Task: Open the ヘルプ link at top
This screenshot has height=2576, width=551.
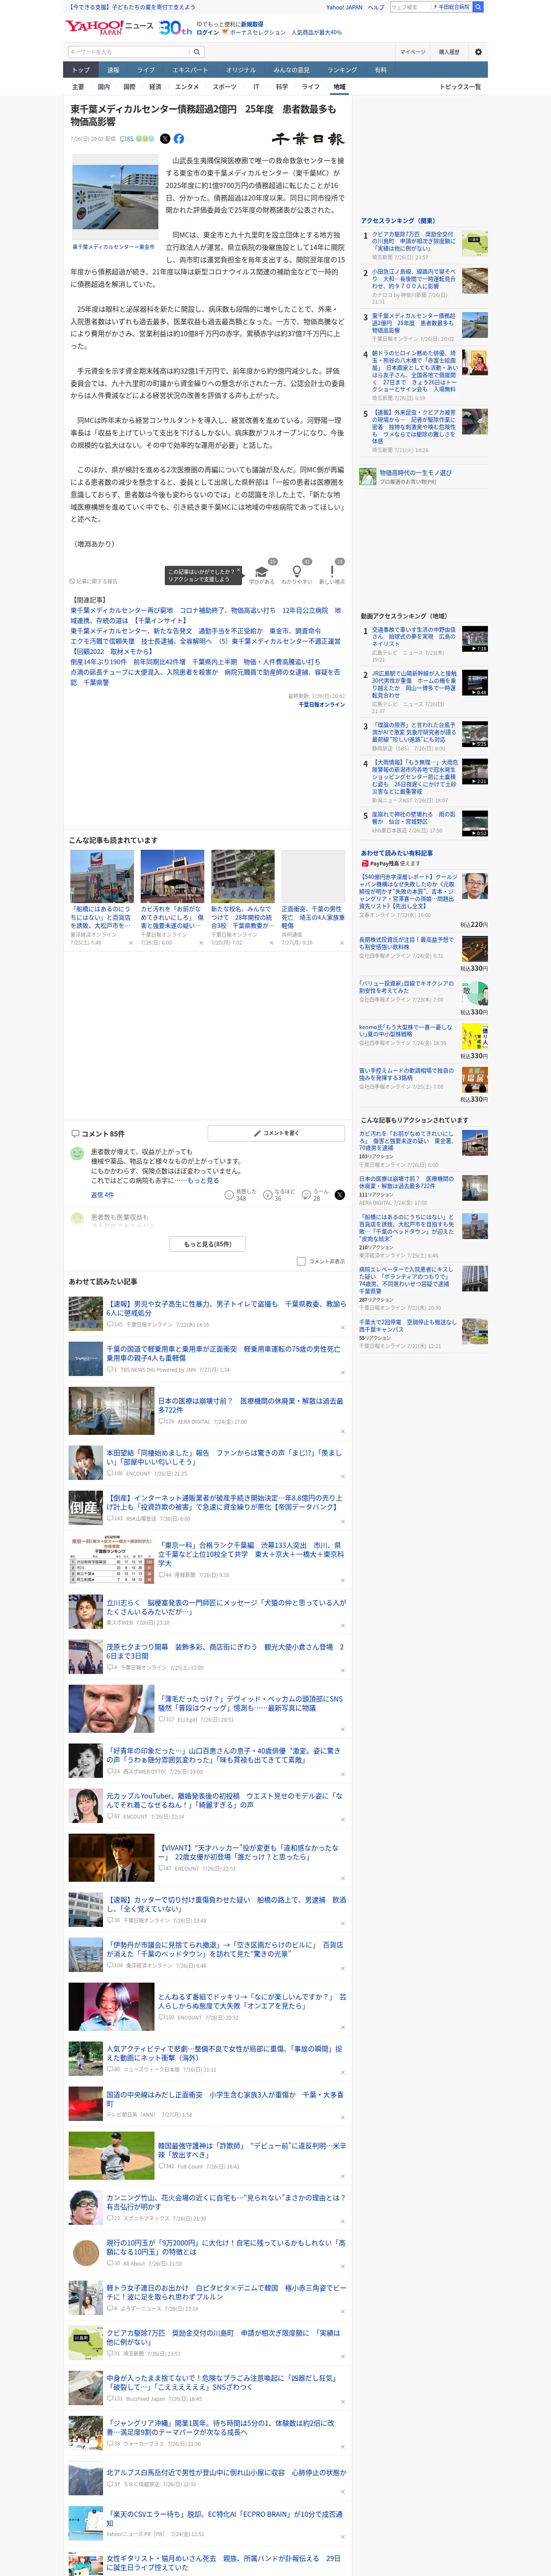Action: (x=376, y=7)
